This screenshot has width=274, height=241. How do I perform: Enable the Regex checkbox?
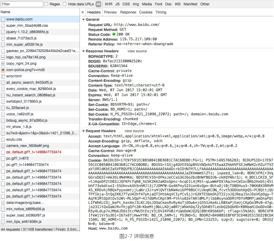tap(46, 4)
